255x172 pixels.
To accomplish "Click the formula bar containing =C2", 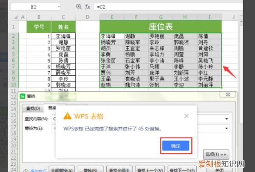I will click(x=168, y=7).
